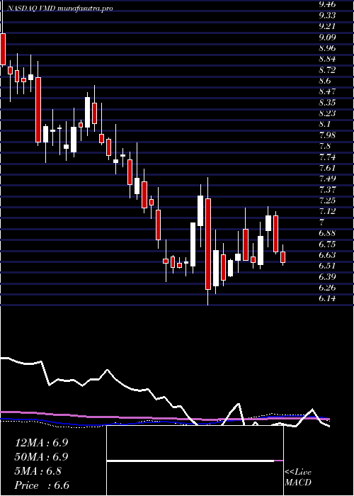
Task: Click the '<<Live MACD' label
Action: [x=298, y=478]
